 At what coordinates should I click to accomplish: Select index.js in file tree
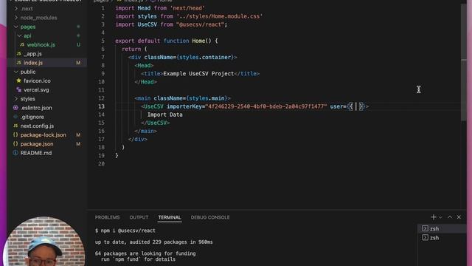pyautogui.click(x=33, y=63)
